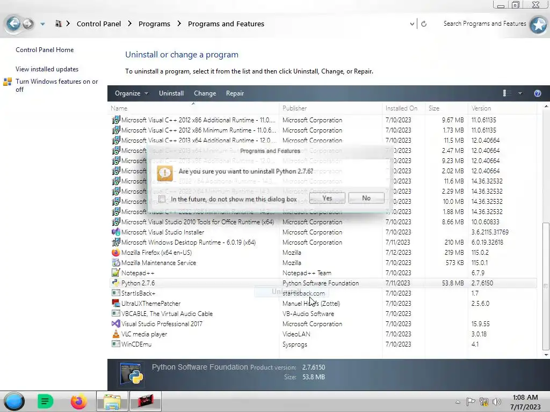Sort by the Size column header
The width and height of the screenshot is (550, 412).
(446, 108)
